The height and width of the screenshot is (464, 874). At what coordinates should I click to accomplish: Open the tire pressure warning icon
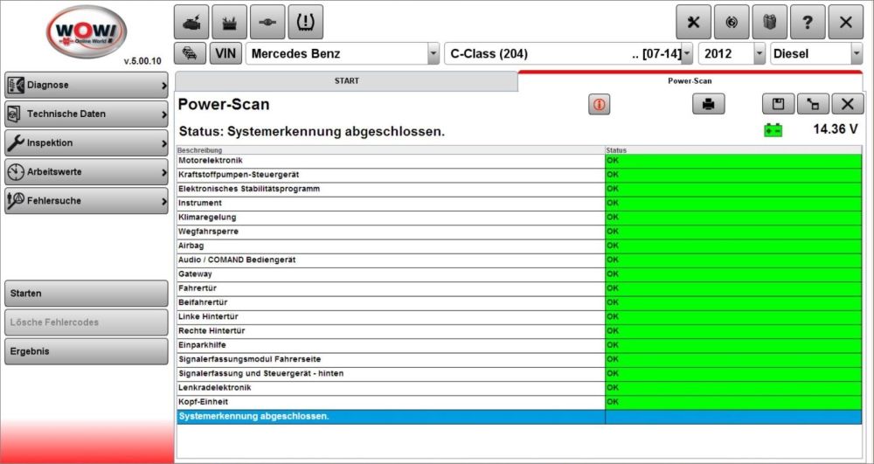coord(305,22)
